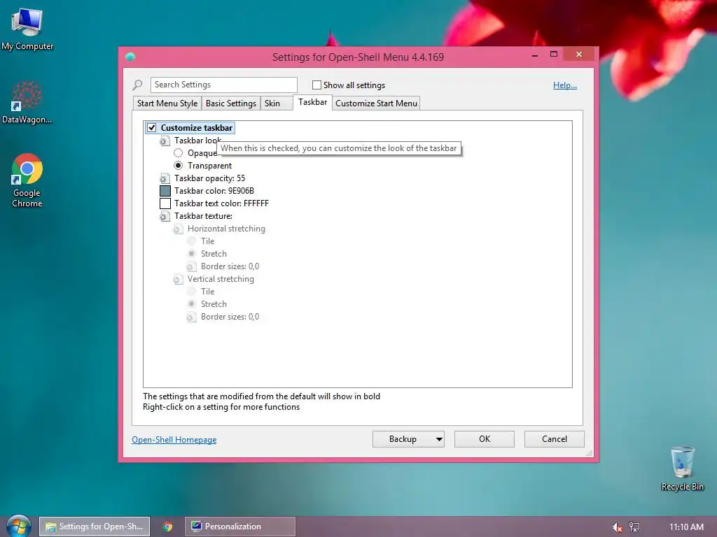
Task: Select the Taskbar tab
Action: point(313,102)
